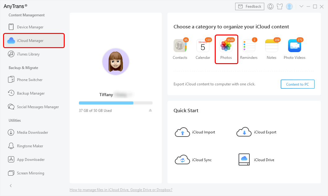The height and width of the screenshot is (196, 328).
Task: Open notifications bell icon
Action: coord(270,6)
